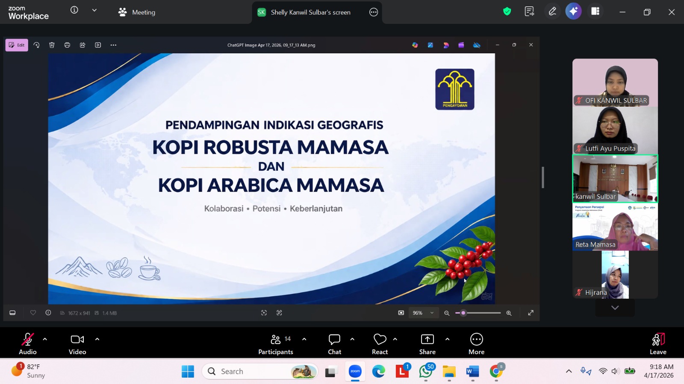Viewport: 684px width, 384px height.
Task: Change the Zoom view layout icon
Action: [595, 12]
